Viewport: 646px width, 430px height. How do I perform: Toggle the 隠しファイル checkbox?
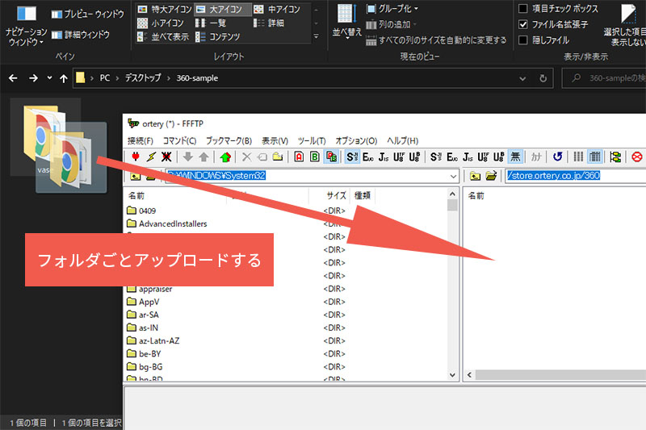pyautogui.click(x=523, y=40)
